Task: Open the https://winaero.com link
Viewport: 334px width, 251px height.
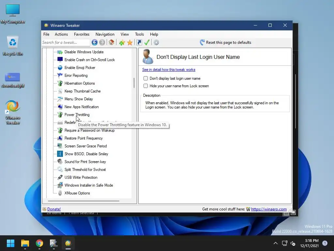Action: [269, 209]
